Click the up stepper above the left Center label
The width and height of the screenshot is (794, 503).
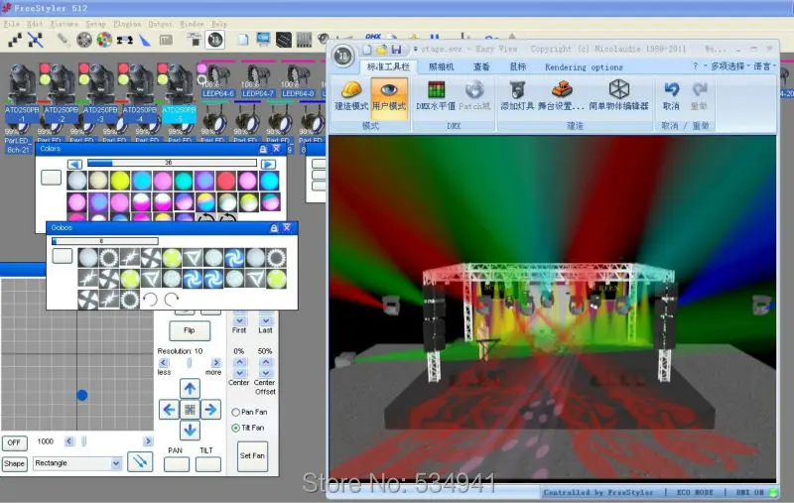pos(239,362)
